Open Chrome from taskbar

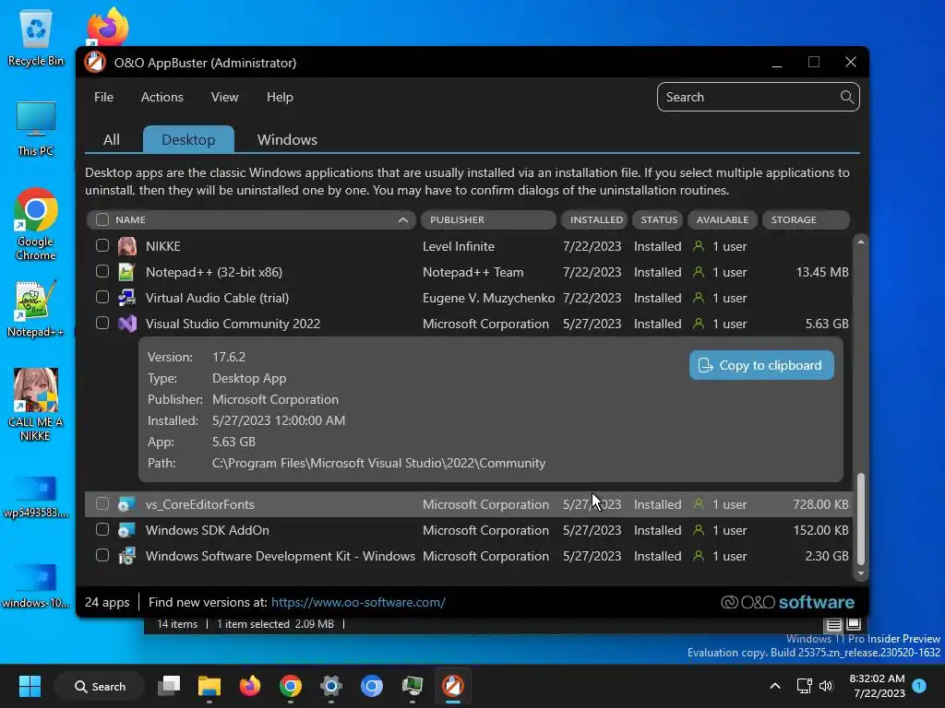coord(291,686)
